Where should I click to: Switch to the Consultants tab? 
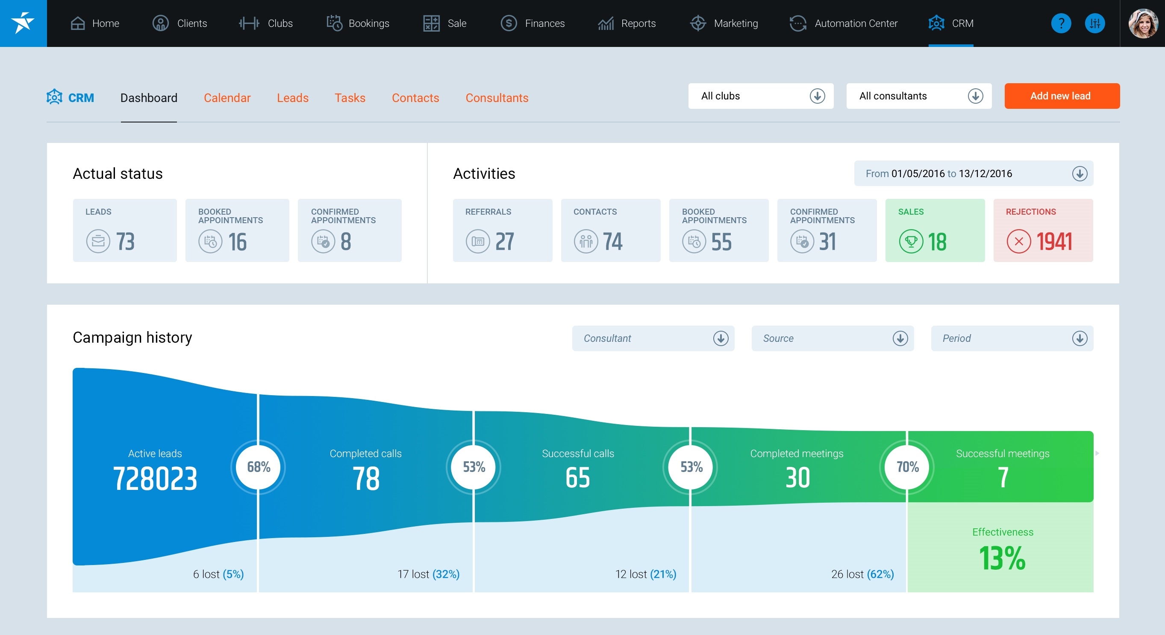(497, 98)
